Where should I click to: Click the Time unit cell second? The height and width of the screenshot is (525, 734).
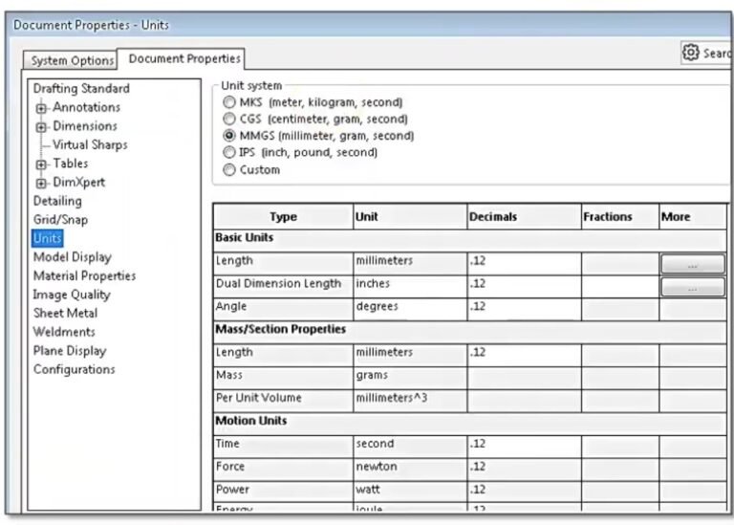pyautogui.click(x=410, y=447)
